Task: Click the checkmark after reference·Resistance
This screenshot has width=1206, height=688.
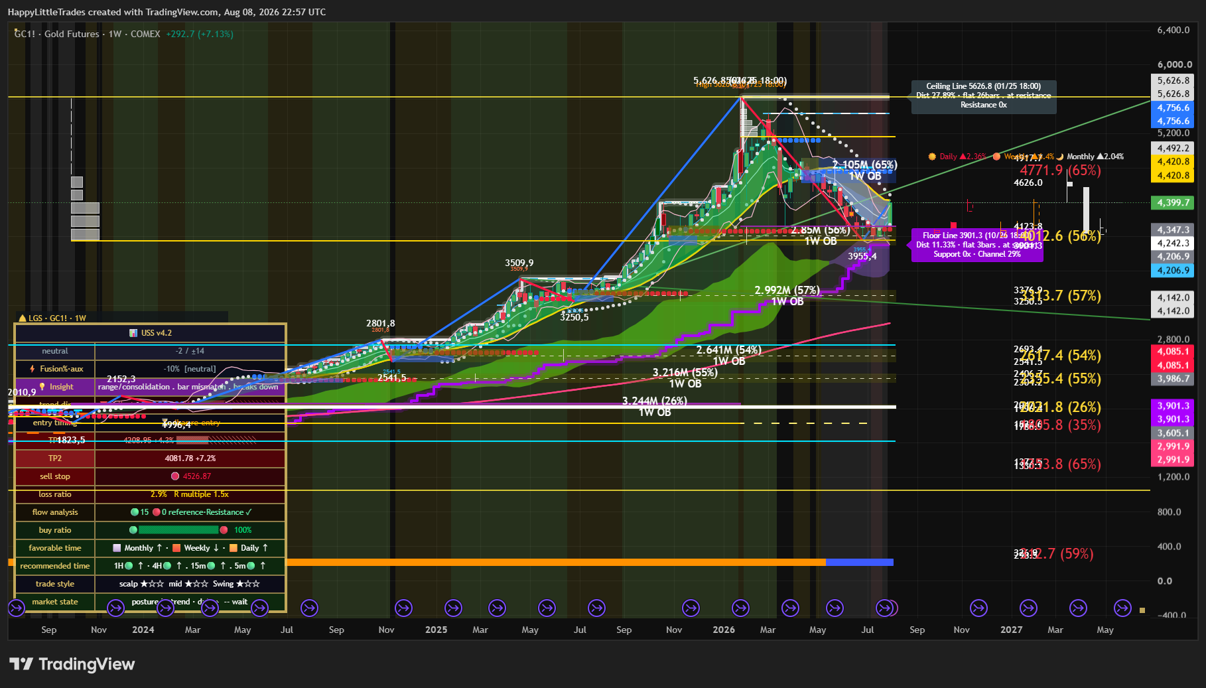Action: [x=249, y=512]
